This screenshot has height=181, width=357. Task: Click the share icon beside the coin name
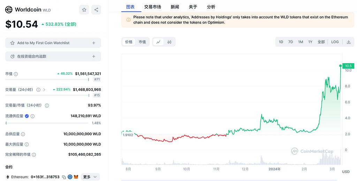click(96, 10)
